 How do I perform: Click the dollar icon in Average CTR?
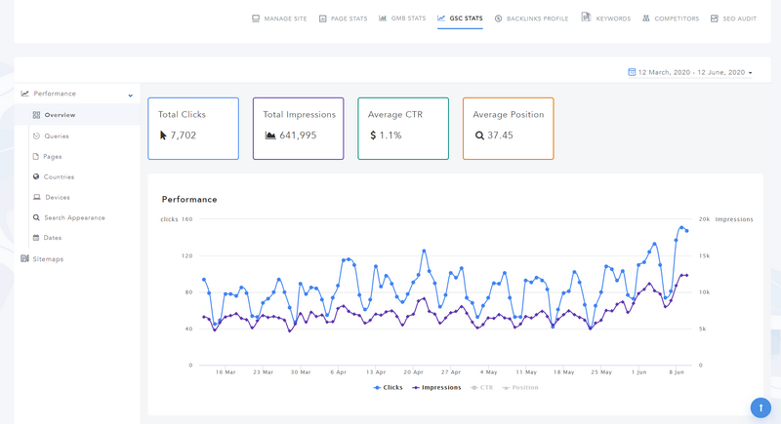(373, 135)
